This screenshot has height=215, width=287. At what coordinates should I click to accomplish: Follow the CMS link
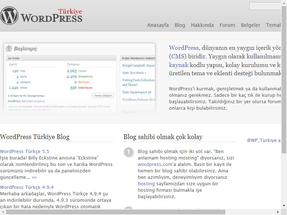click(178, 56)
